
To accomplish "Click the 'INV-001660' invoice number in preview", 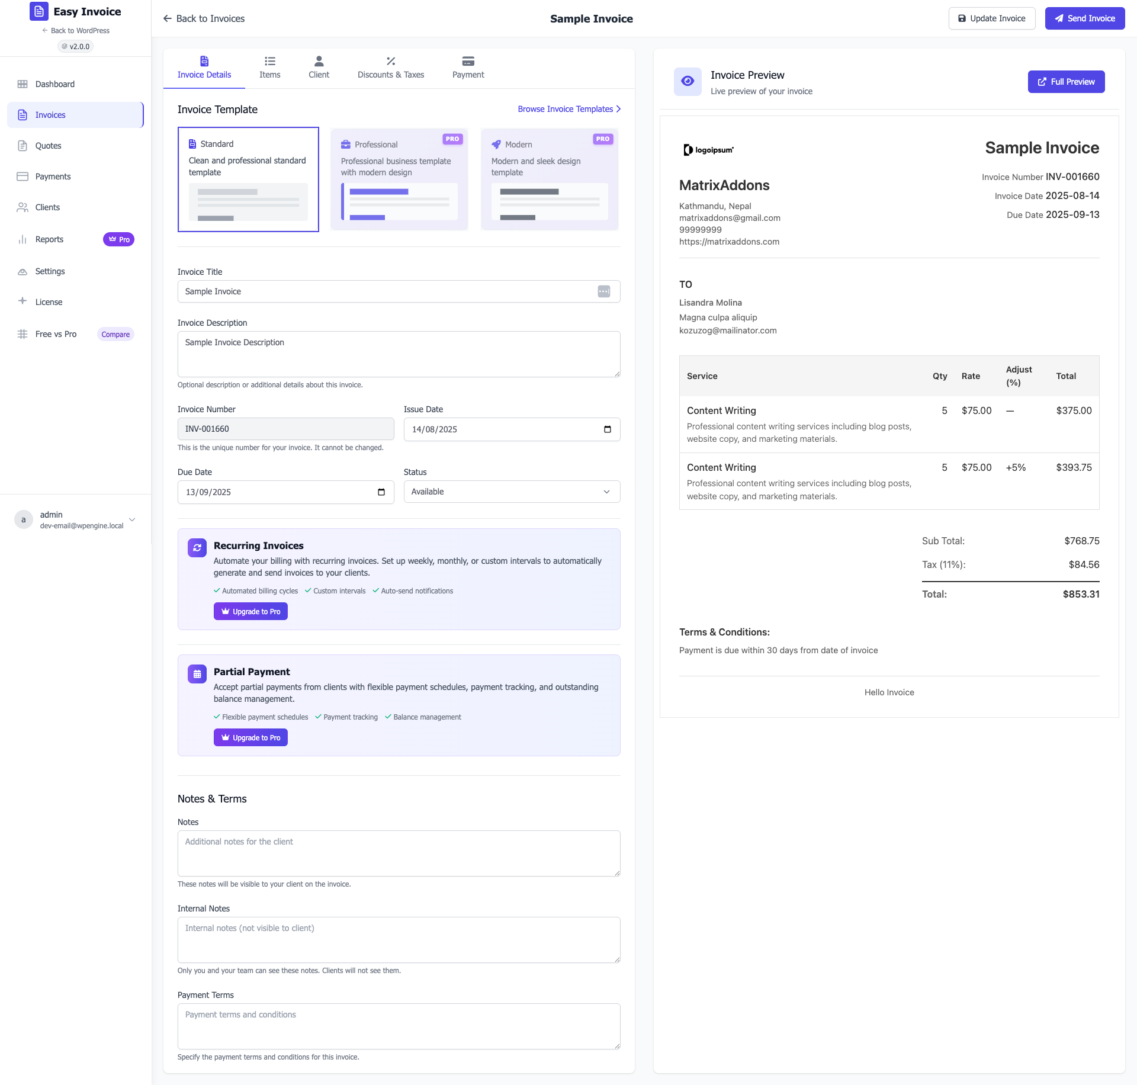I will (x=1072, y=176).
